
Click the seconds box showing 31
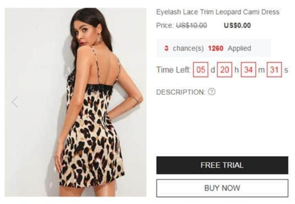(x=274, y=70)
